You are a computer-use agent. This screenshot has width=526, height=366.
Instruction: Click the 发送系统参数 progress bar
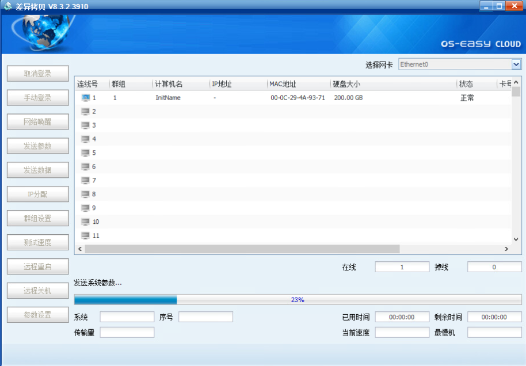298,300
